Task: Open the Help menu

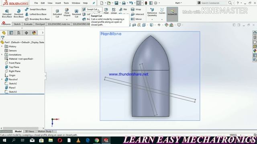Action: click(85, 3)
